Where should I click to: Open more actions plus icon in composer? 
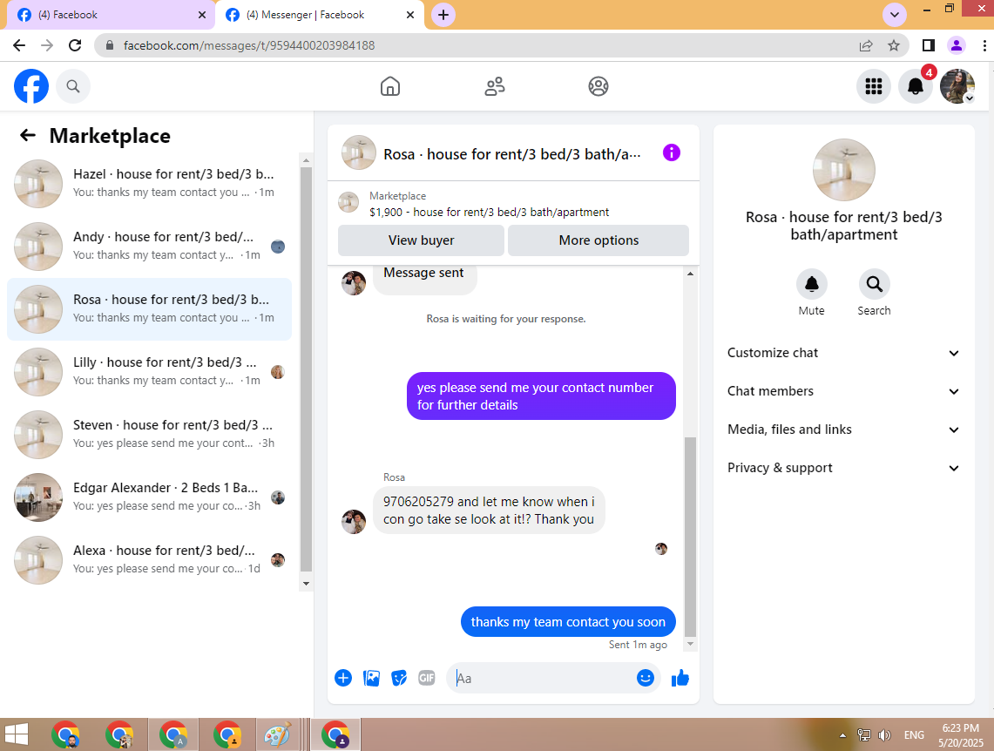(x=343, y=678)
